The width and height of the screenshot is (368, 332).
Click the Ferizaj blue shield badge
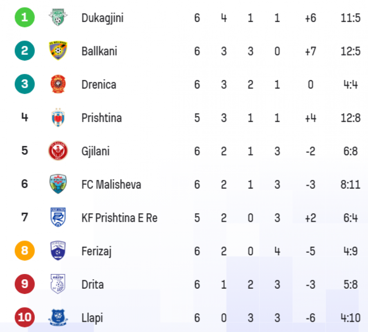click(58, 251)
